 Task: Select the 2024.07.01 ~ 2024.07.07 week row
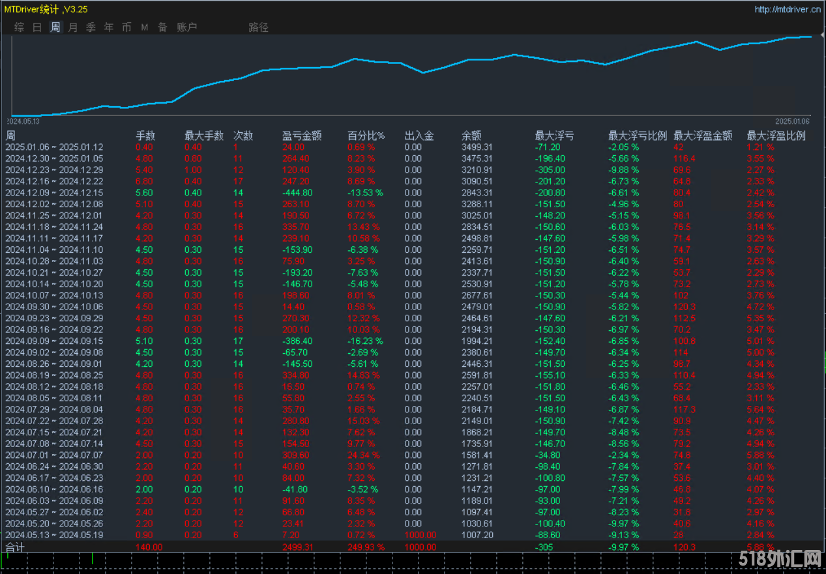(x=54, y=455)
